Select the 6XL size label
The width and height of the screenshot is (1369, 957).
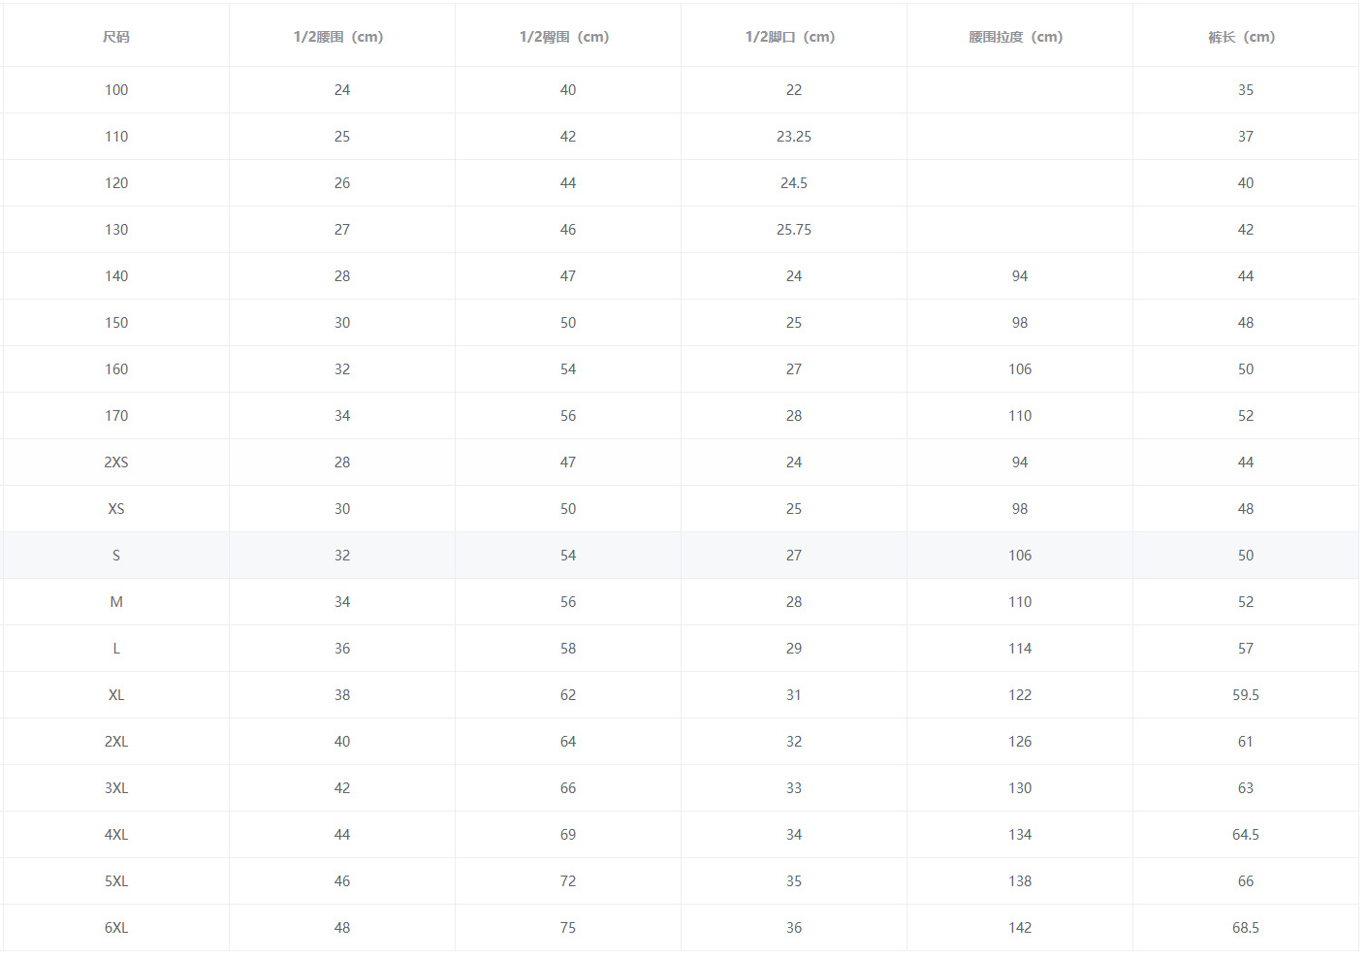coord(116,928)
